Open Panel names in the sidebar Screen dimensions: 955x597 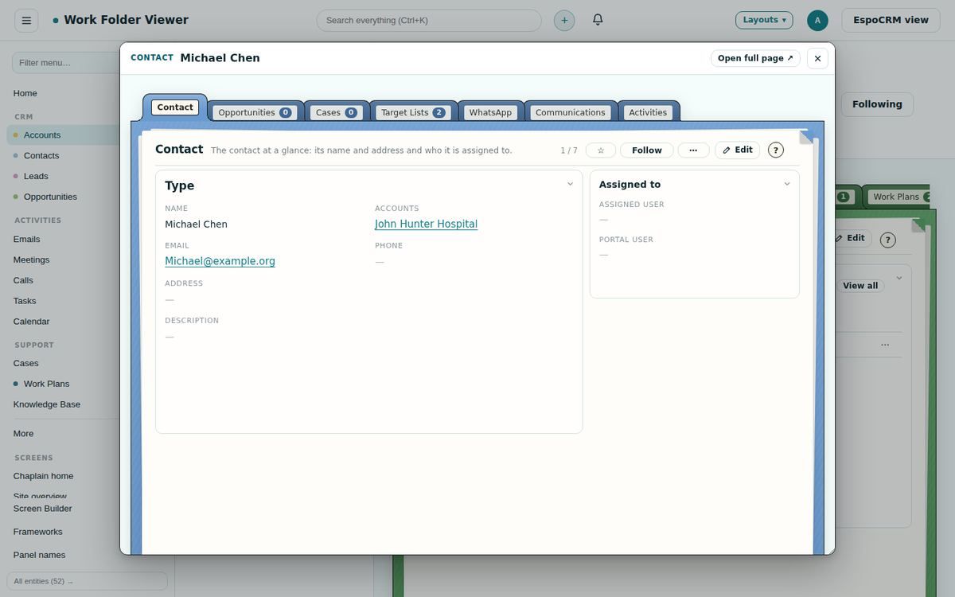[x=39, y=555]
